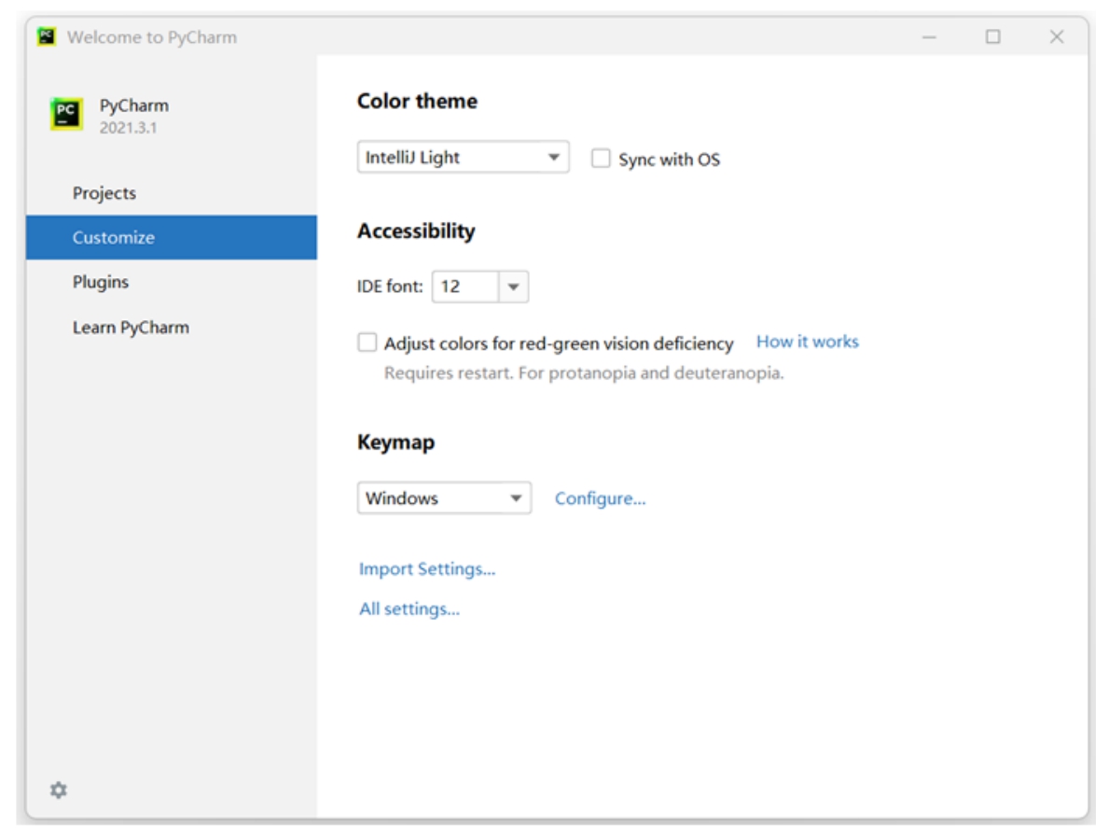Click the Requires restart hint text
The width and height of the screenshot is (1108, 838).
click(584, 372)
